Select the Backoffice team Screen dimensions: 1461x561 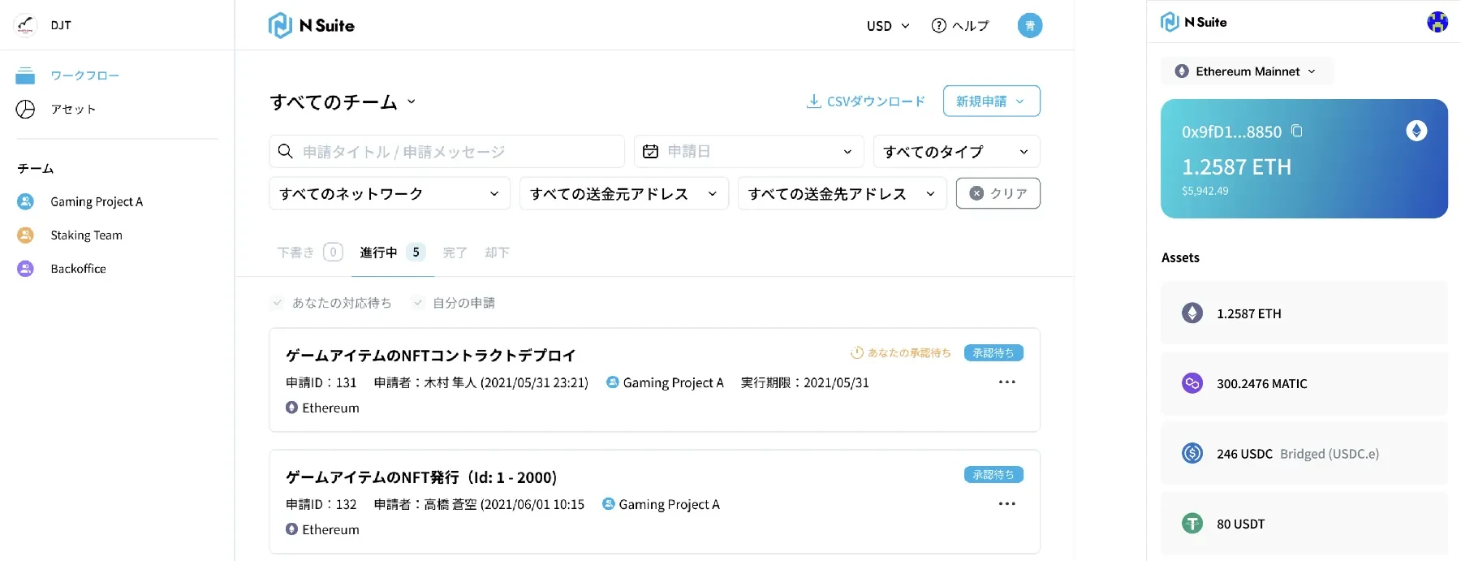coord(78,268)
